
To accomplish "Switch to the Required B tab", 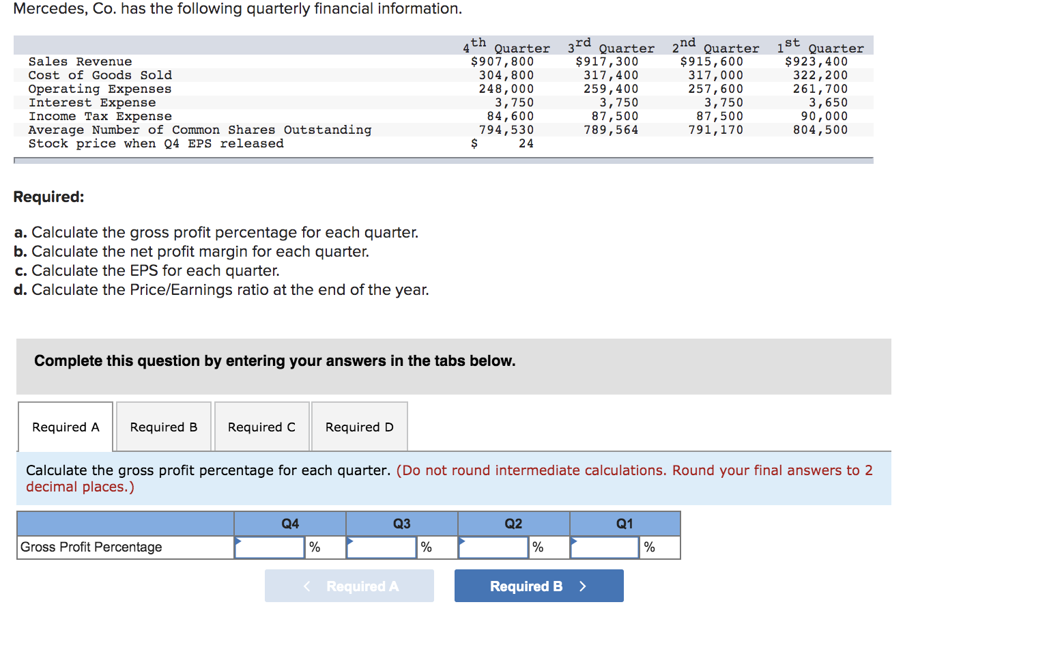I will [163, 426].
